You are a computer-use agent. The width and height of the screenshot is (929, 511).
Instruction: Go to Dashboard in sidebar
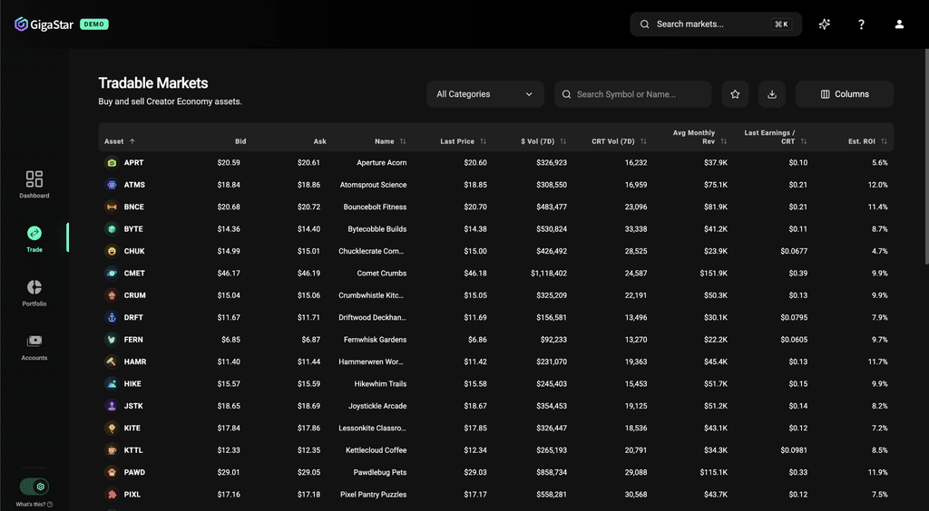coord(34,184)
